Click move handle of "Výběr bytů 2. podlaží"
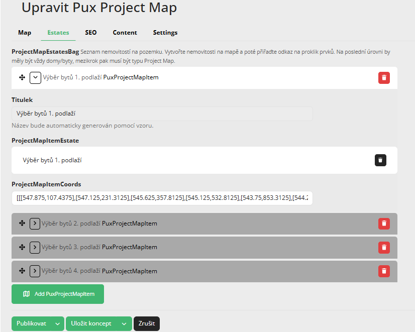The image size is (415, 332). coord(22,224)
